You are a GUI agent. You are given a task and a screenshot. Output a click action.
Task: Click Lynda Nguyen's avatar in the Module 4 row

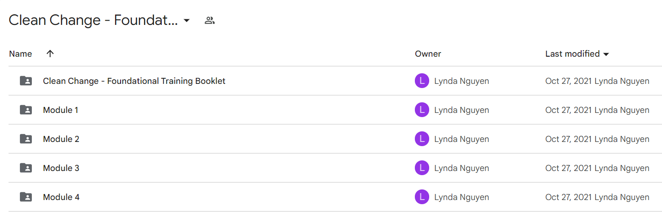point(422,197)
